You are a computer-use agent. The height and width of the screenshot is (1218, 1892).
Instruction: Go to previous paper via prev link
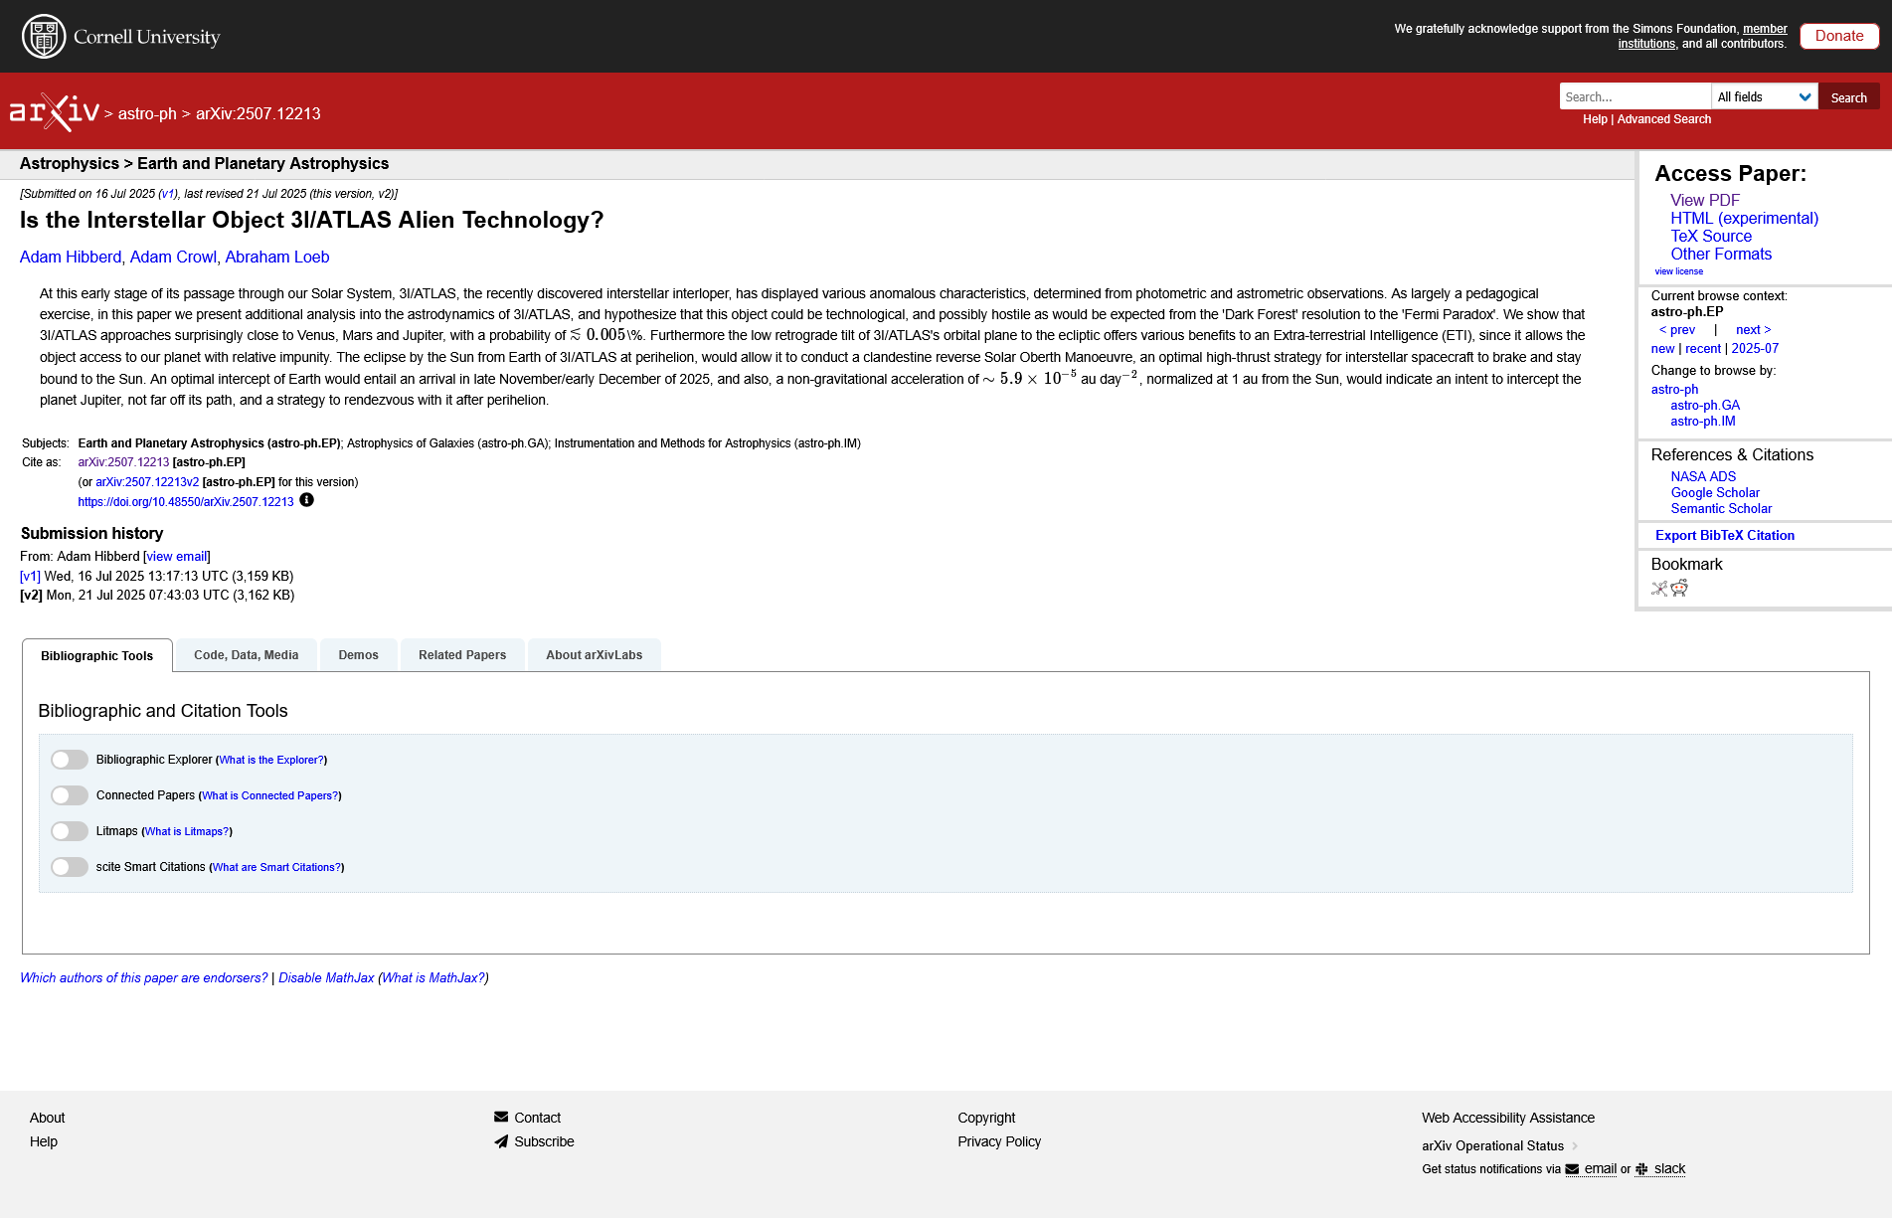(x=1677, y=329)
